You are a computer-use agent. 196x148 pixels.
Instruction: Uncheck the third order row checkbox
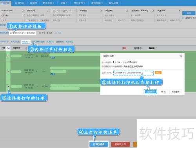point(8,86)
